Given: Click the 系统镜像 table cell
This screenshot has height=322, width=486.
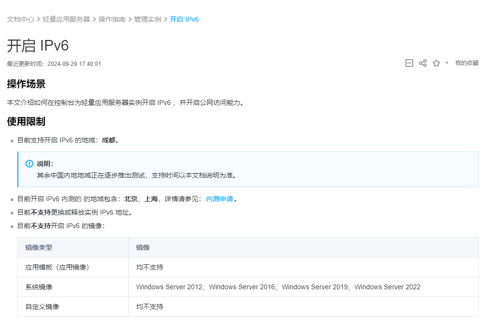Looking at the screenshot, I should click(x=39, y=287).
